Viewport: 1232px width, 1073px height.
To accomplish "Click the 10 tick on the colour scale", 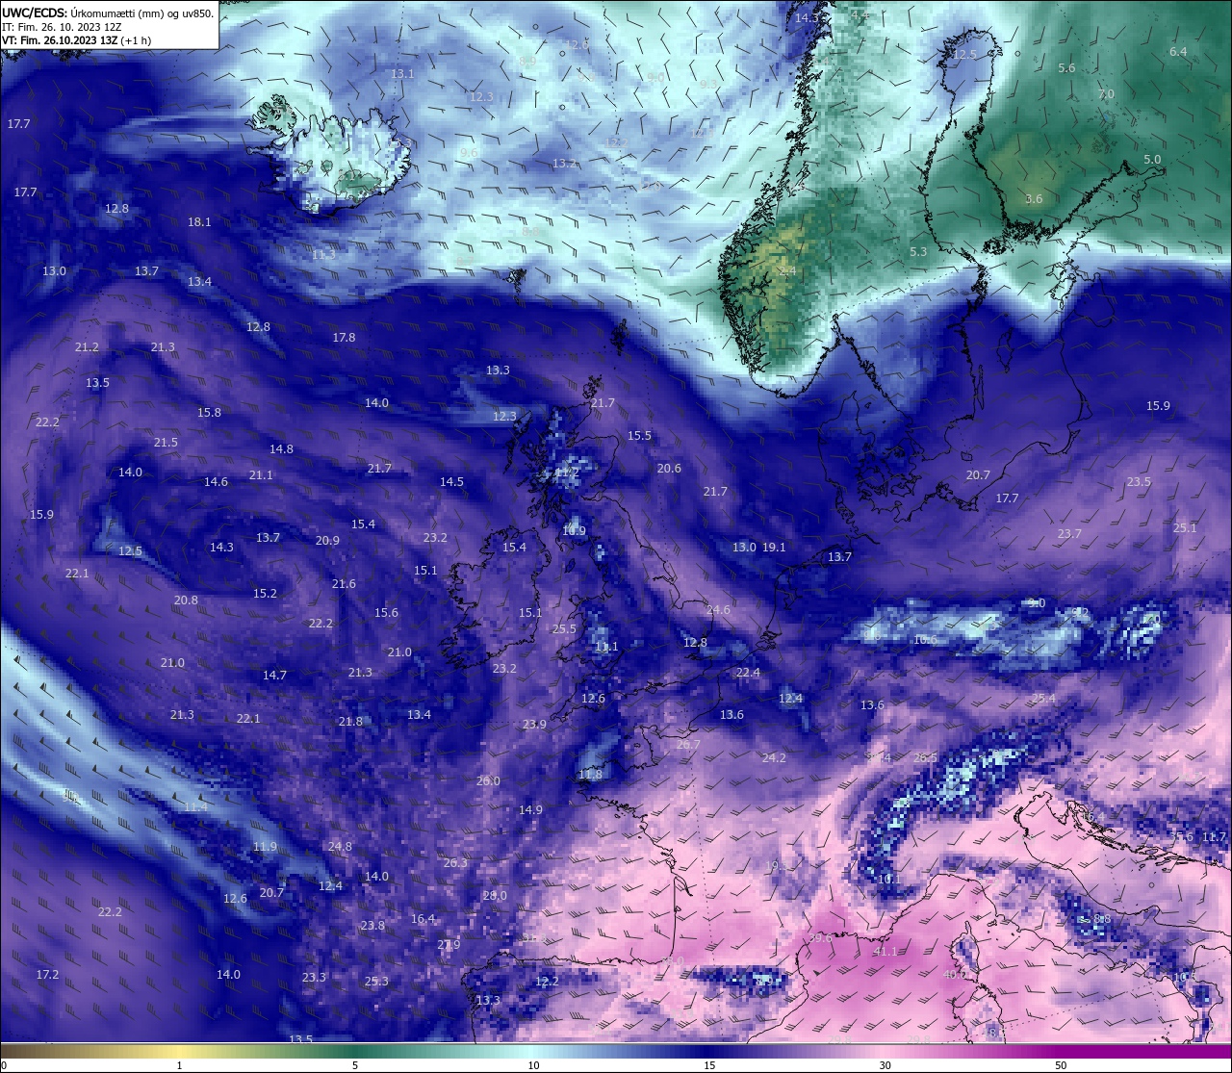I will (532, 1065).
